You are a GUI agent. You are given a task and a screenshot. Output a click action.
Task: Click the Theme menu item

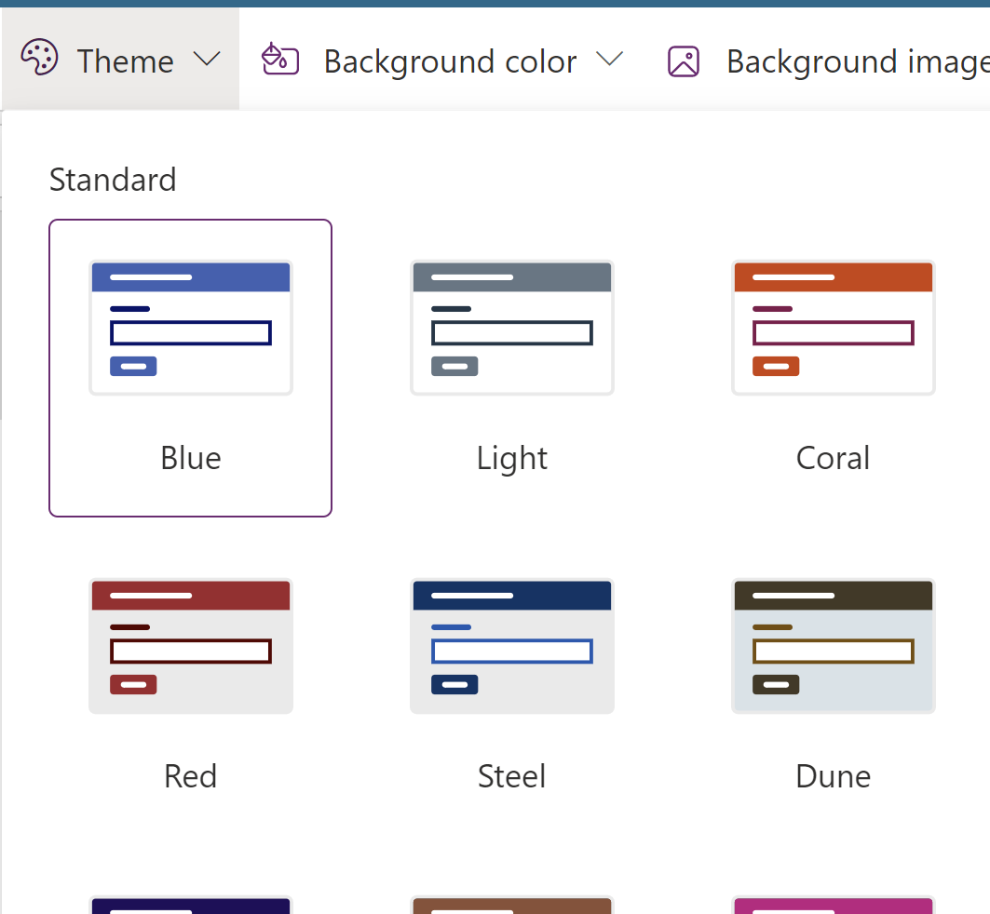125,60
